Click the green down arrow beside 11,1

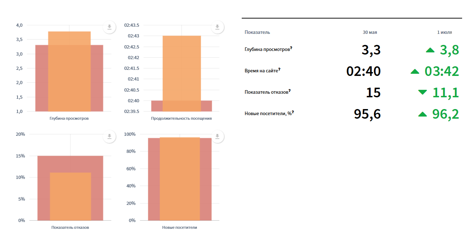[423, 92]
